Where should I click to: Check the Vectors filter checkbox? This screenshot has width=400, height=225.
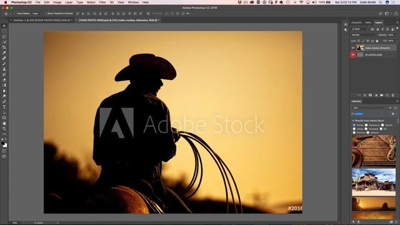pos(382,125)
